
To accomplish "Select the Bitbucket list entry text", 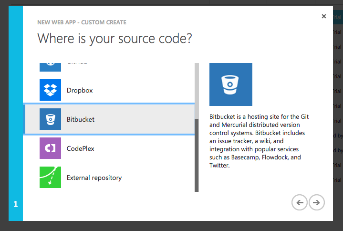I will point(81,119).
